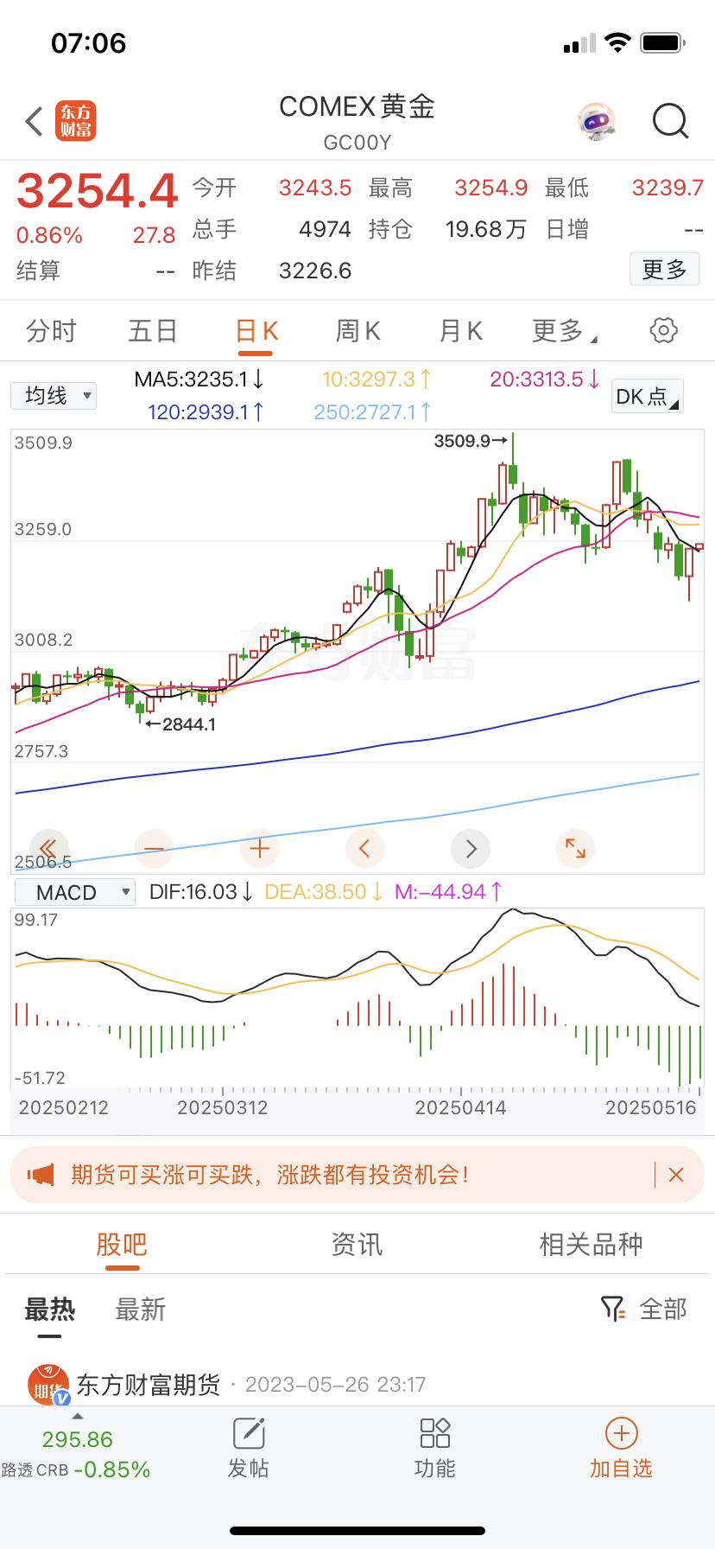Image resolution: width=715 pixels, height=1549 pixels.
Task: Open the DK点 dropdown
Action: coord(647,396)
